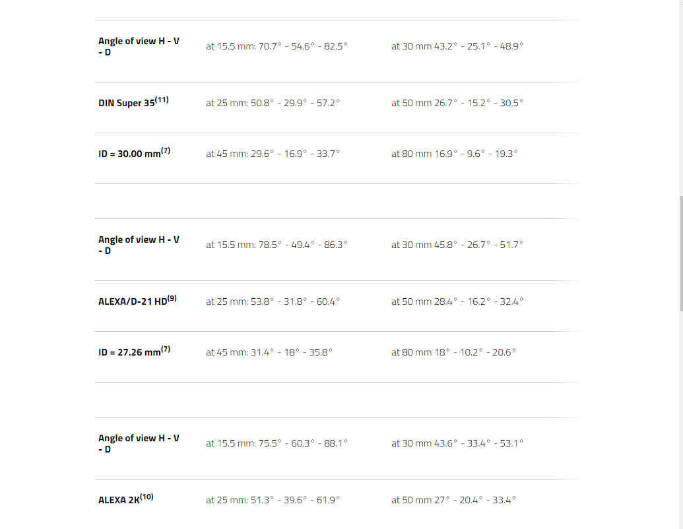Select the ID = 27.26 mm label

[x=129, y=353]
